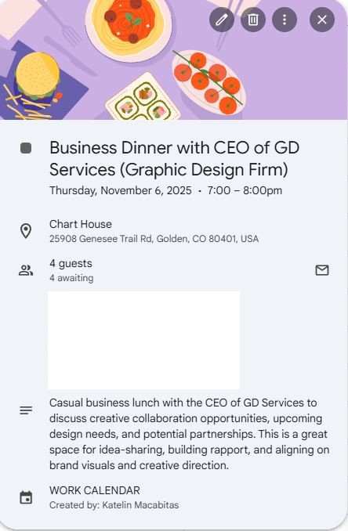Click the location pin icon
348x531 pixels.
pyautogui.click(x=26, y=231)
